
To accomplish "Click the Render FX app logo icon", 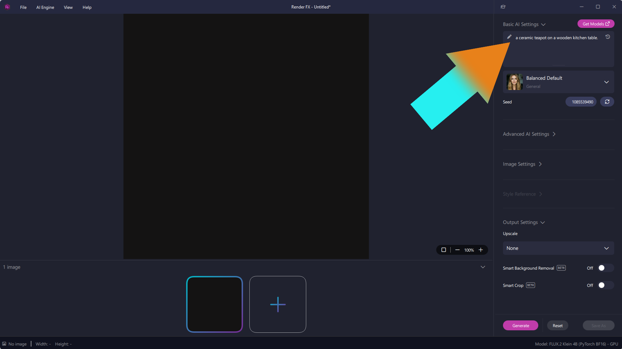I will 7,7.
